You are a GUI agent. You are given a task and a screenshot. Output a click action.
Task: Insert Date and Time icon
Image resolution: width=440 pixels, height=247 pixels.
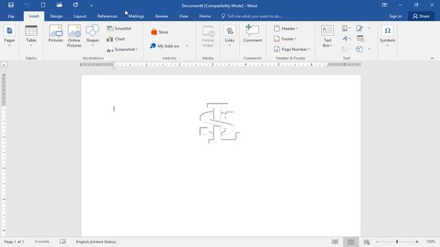click(360, 38)
